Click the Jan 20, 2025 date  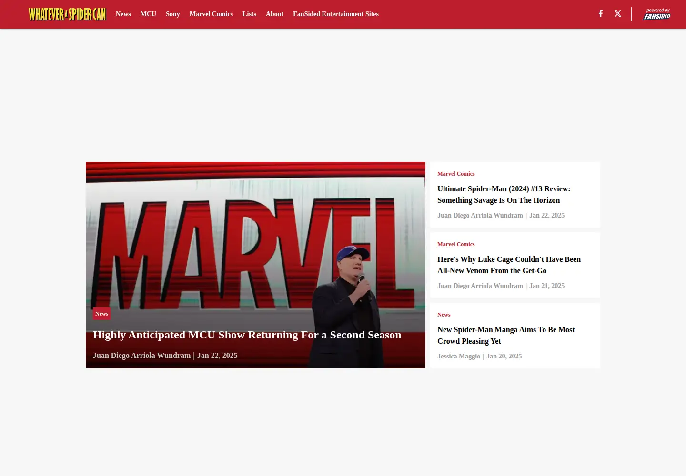[x=504, y=357]
